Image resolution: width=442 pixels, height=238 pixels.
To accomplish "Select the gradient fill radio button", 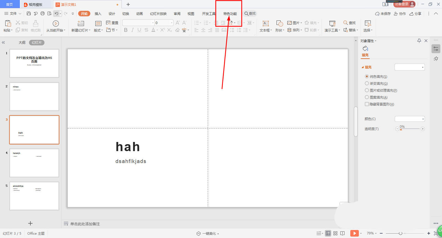I will 367,83.
